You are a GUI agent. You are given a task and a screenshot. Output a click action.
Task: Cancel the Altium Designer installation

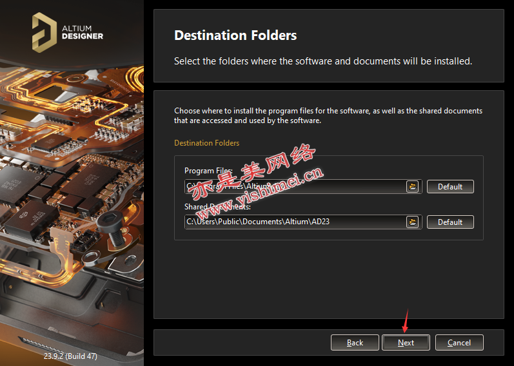click(x=459, y=342)
